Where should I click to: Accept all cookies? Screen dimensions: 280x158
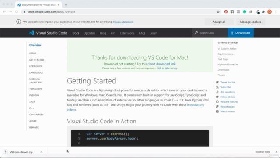pos(219,22)
